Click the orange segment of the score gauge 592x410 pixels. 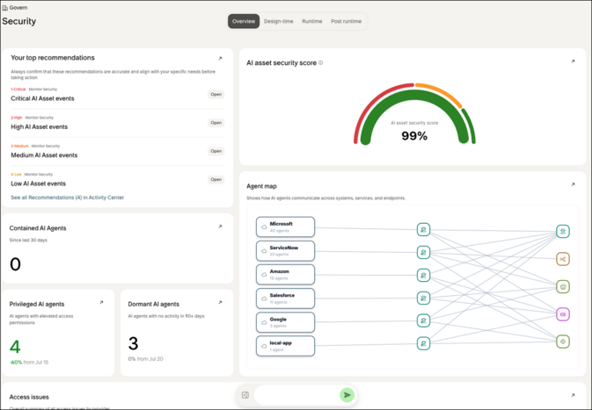pyautogui.click(x=442, y=93)
